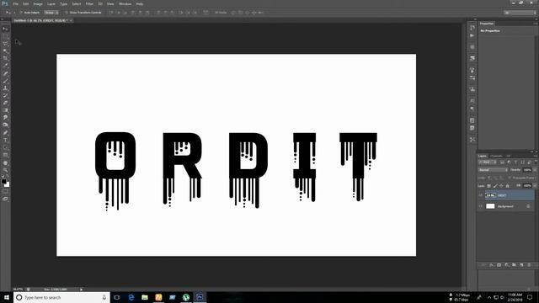Select the Quick Selection tool
Viewport: 539px width, 303px height.
click(x=5, y=50)
